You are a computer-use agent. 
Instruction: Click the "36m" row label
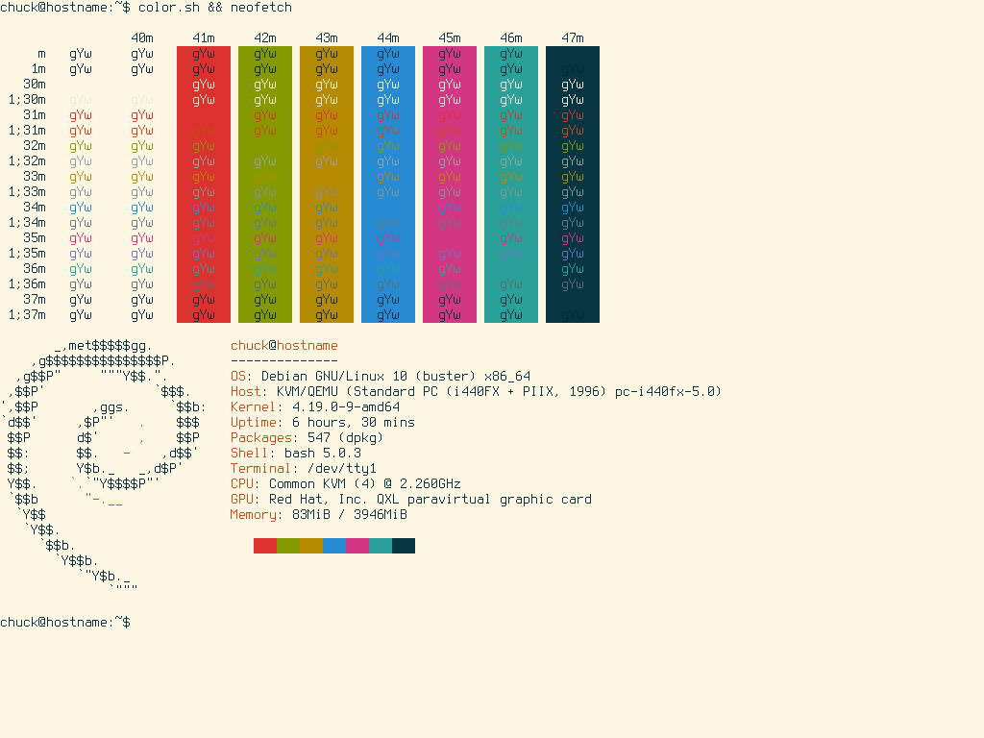coord(35,269)
